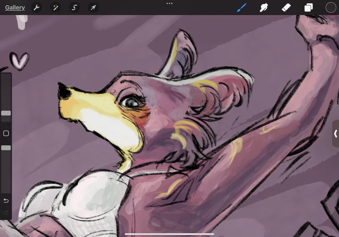Open the active color picker circle
Screen dimensions: 339x237
(x=331, y=8)
